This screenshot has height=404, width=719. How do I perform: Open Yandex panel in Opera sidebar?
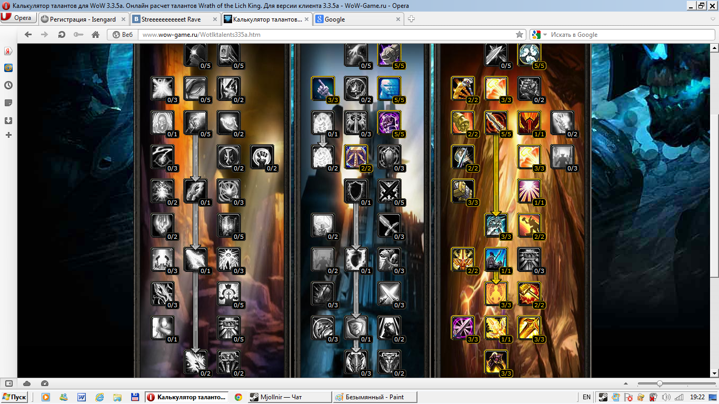tap(8, 51)
